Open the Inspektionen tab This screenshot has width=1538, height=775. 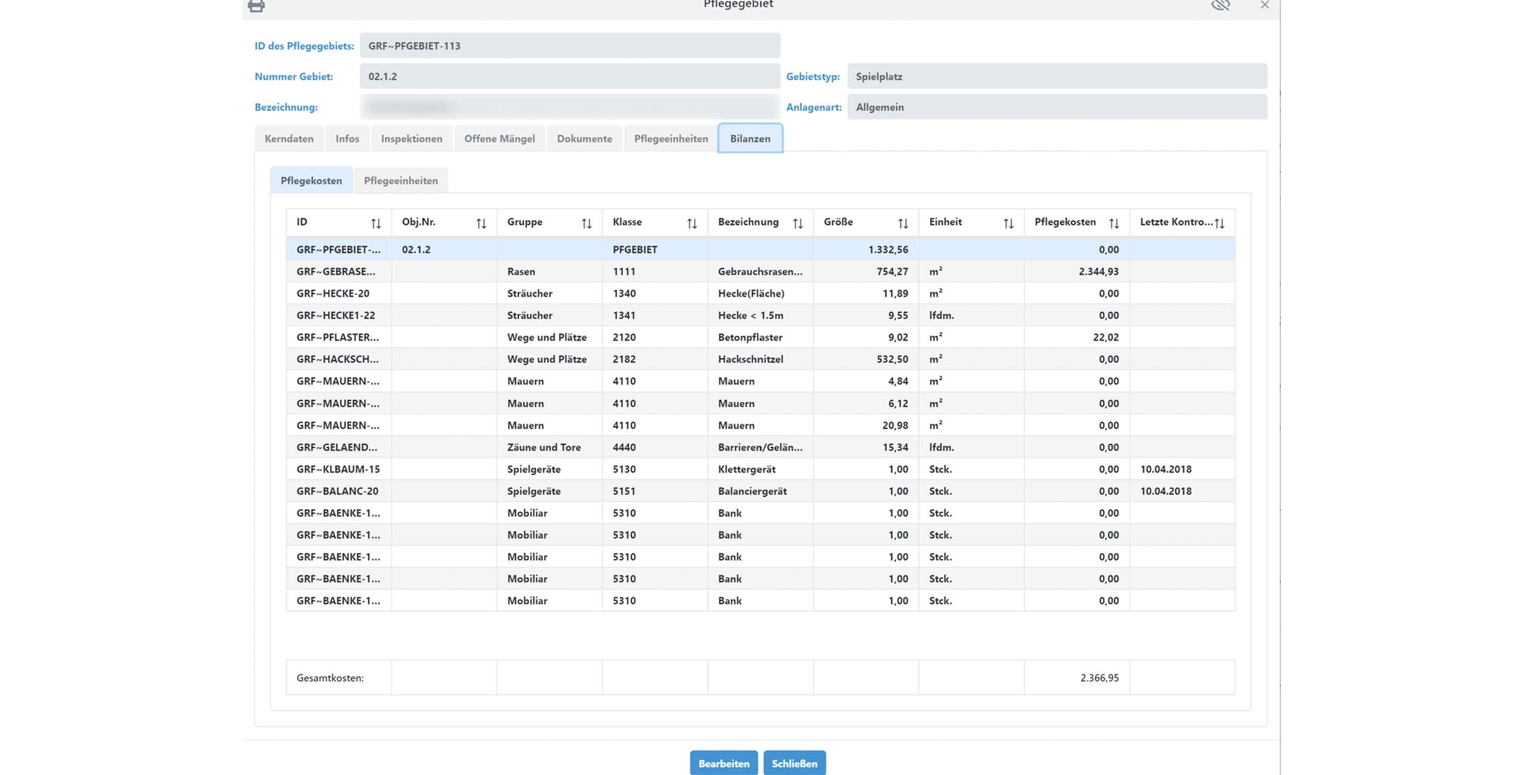click(411, 139)
